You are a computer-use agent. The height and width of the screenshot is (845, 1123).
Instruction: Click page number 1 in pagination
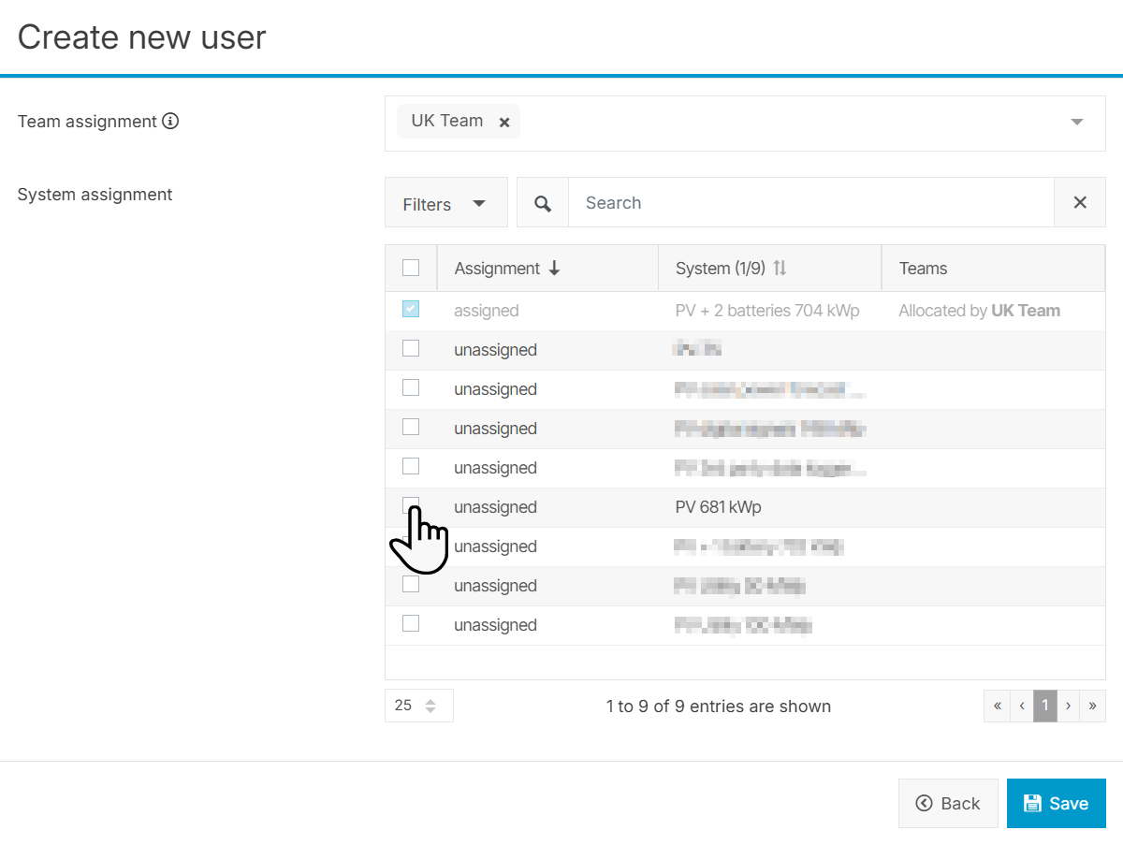(x=1045, y=706)
